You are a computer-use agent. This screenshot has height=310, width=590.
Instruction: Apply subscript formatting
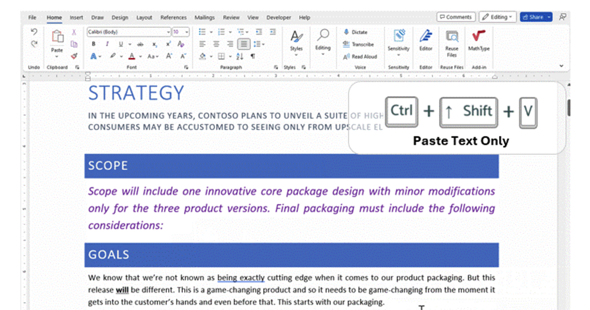[x=154, y=44]
